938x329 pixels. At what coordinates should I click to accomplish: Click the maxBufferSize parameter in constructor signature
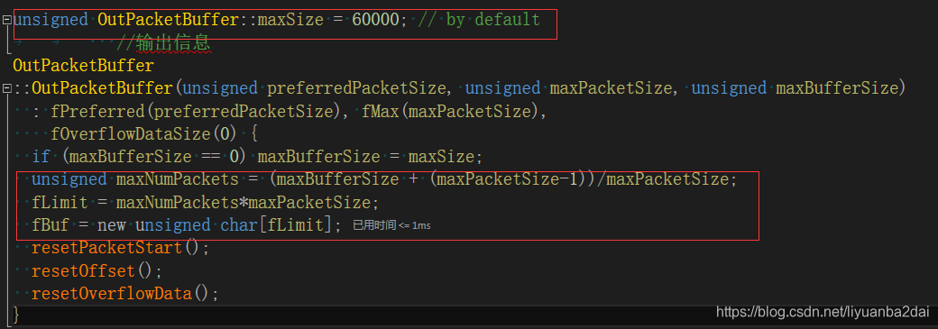coord(837,88)
